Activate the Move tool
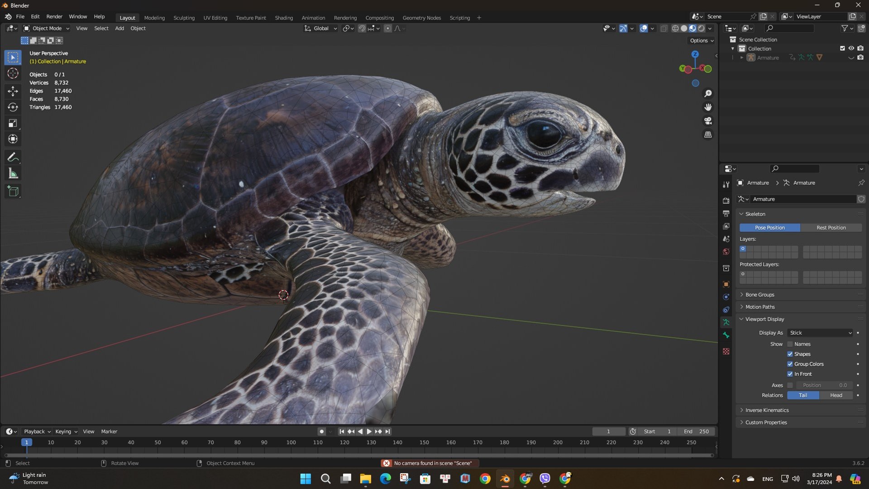The image size is (869, 489). tap(13, 91)
